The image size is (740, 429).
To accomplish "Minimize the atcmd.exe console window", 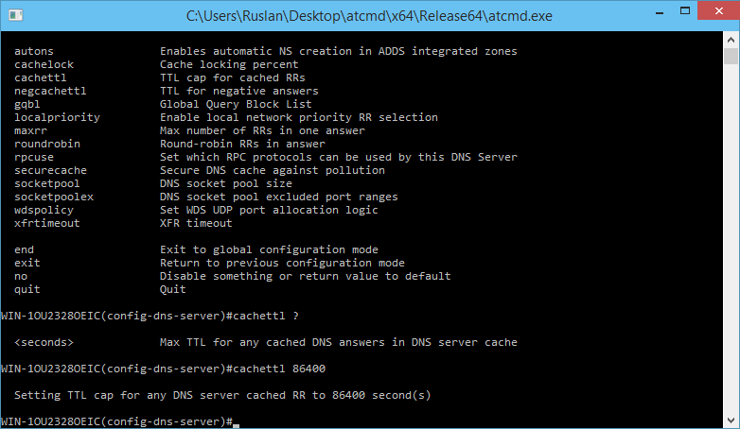I will (660, 11).
